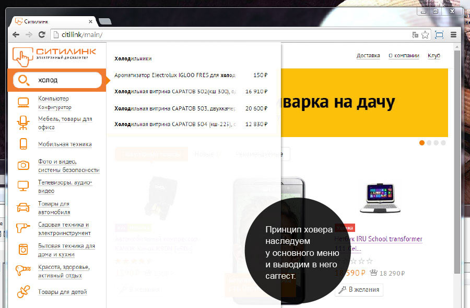Go back with the browser arrow
The image size is (470, 308).
(x=16, y=35)
